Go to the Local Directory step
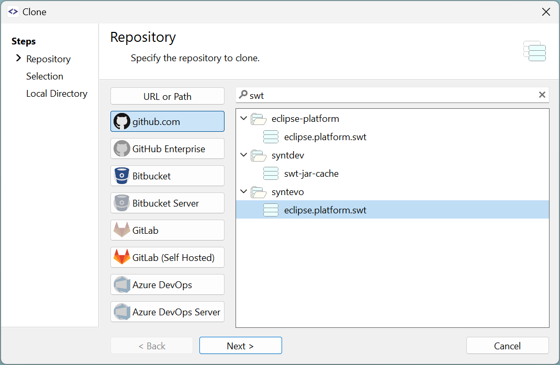Screen dimensions: 560x365 click(x=57, y=93)
